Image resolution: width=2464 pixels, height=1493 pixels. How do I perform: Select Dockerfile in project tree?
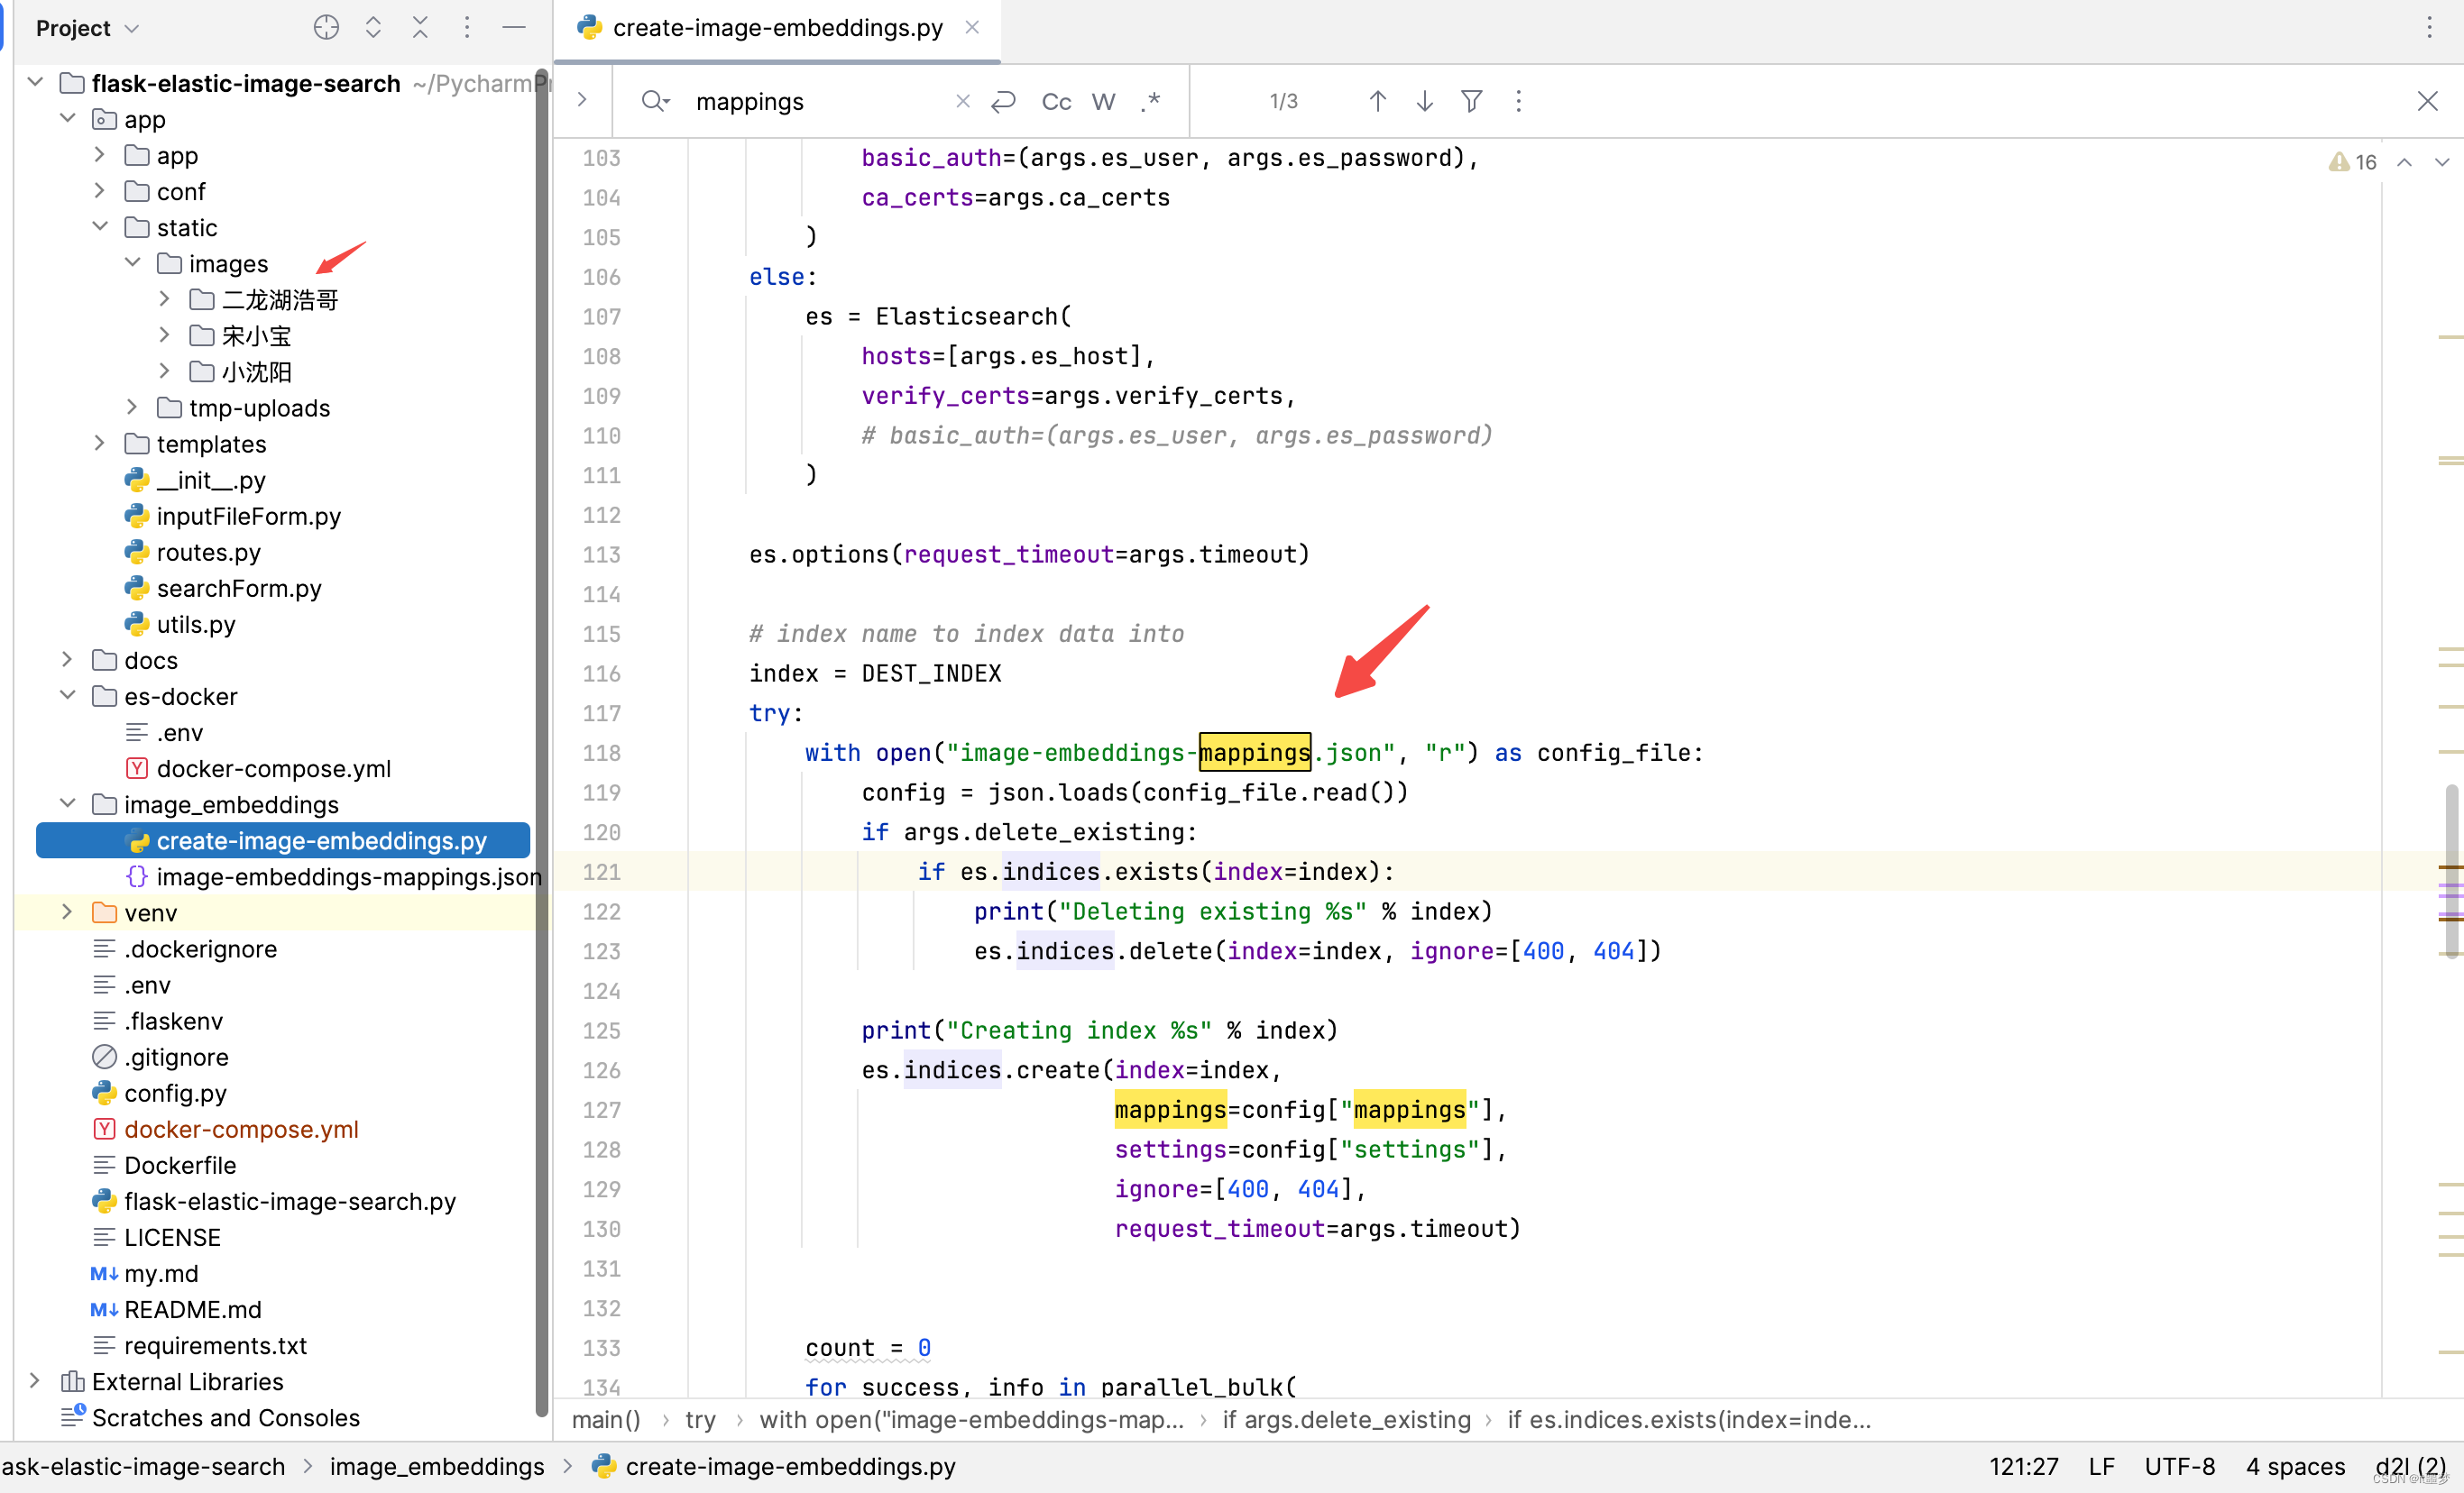point(180,1165)
